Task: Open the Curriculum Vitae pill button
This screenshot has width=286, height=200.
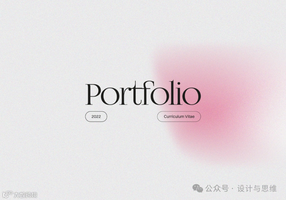Action: click(x=179, y=116)
